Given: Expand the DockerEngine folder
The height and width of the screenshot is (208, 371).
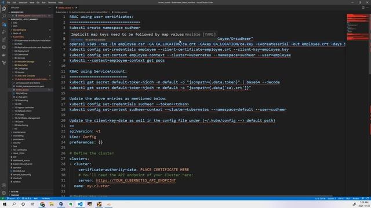Looking at the screenshot, I should pyautogui.click(x=20, y=30).
